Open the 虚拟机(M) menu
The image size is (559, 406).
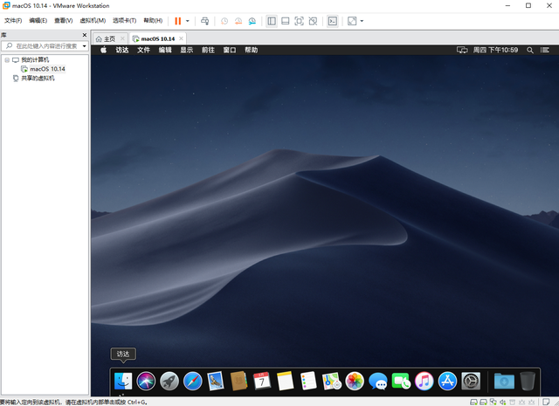point(93,21)
